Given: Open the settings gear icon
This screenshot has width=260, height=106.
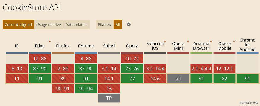Looking at the screenshot, I should [x=129, y=24].
